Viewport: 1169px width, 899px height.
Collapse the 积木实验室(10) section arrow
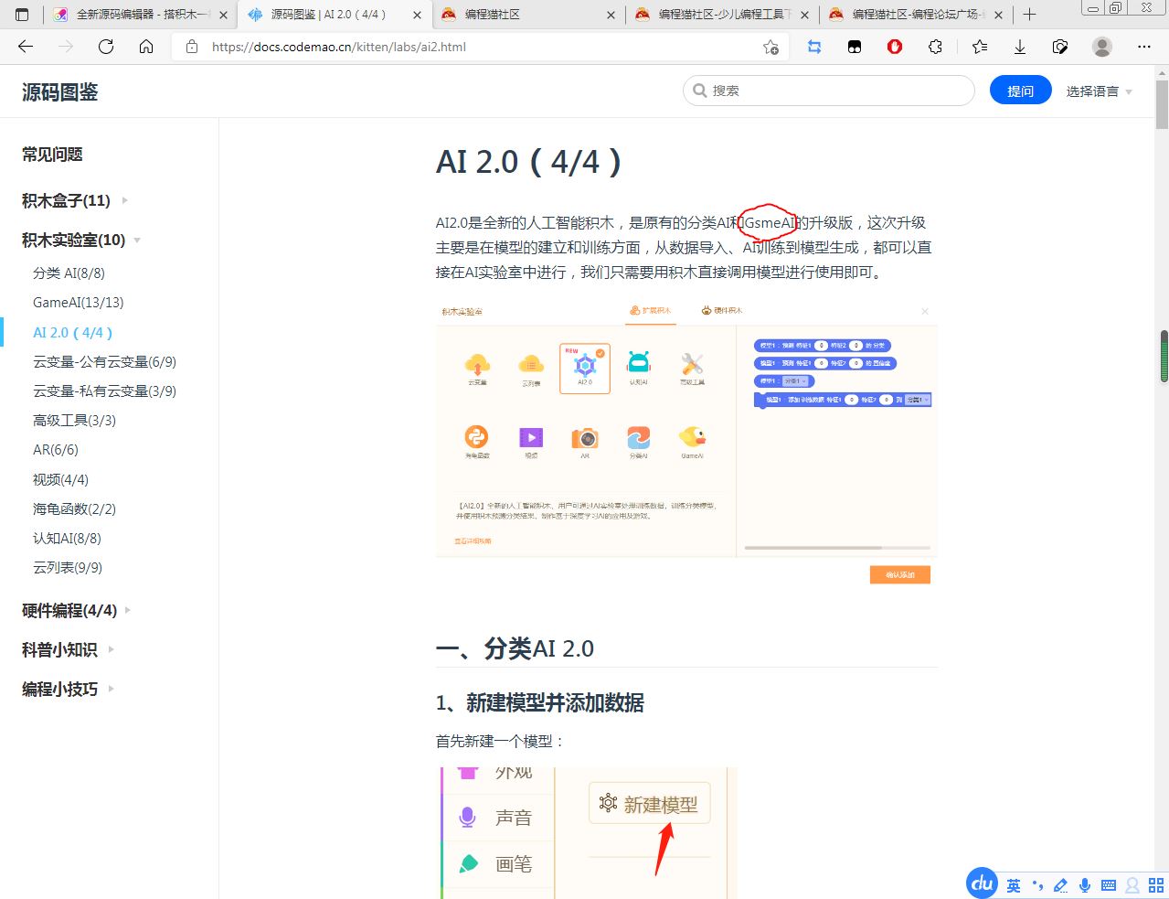coord(137,241)
